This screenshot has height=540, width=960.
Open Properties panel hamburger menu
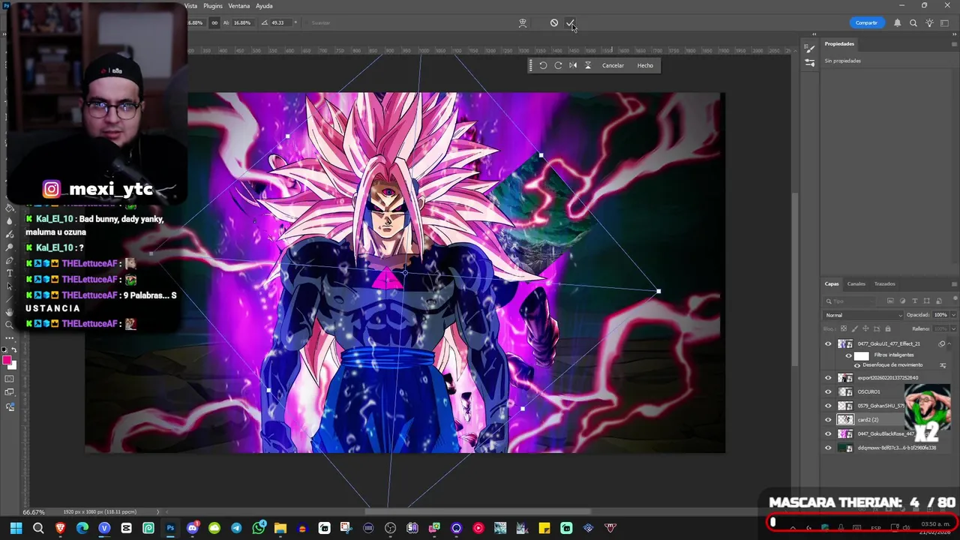coord(953,43)
